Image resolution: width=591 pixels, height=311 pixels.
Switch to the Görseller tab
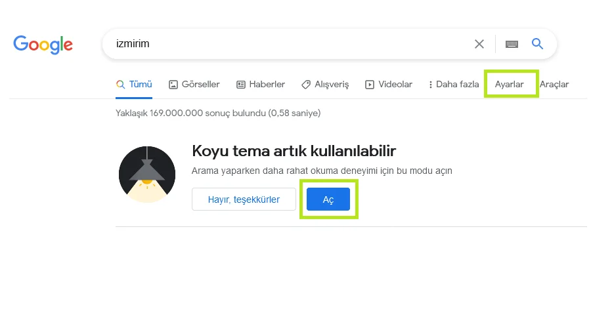[194, 85]
